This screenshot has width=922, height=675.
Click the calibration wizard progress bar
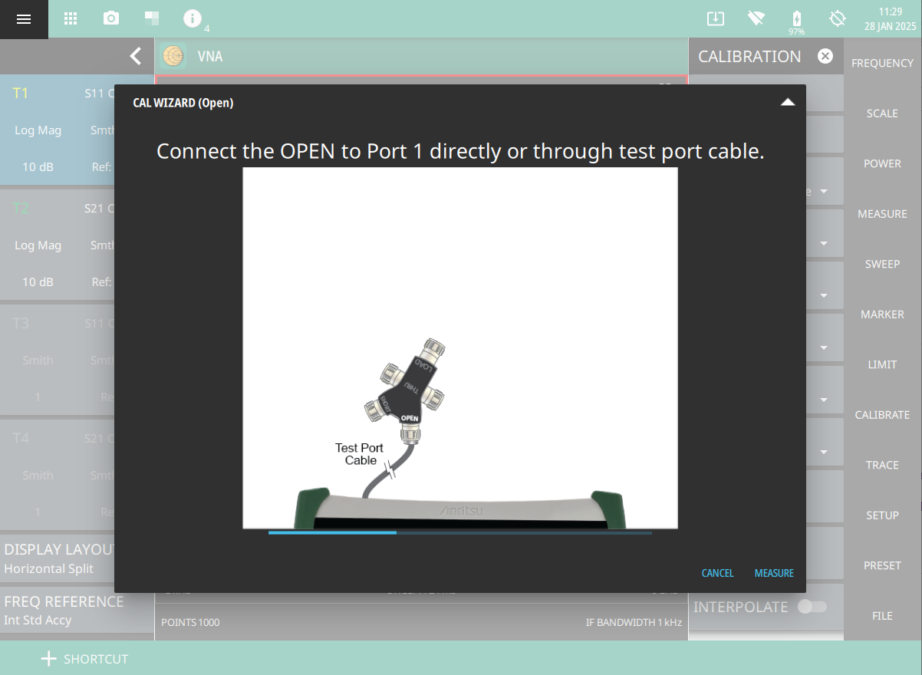click(459, 532)
